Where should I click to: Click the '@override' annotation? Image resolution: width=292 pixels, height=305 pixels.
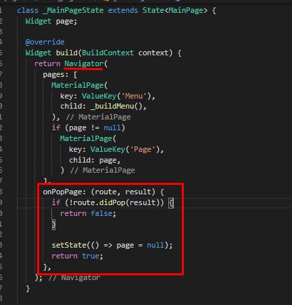pyautogui.click(x=45, y=42)
